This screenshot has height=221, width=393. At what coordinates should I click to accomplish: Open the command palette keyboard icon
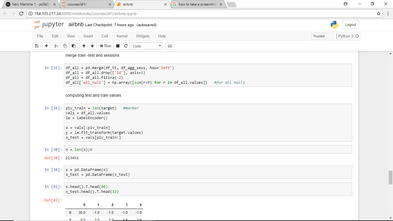170,46
